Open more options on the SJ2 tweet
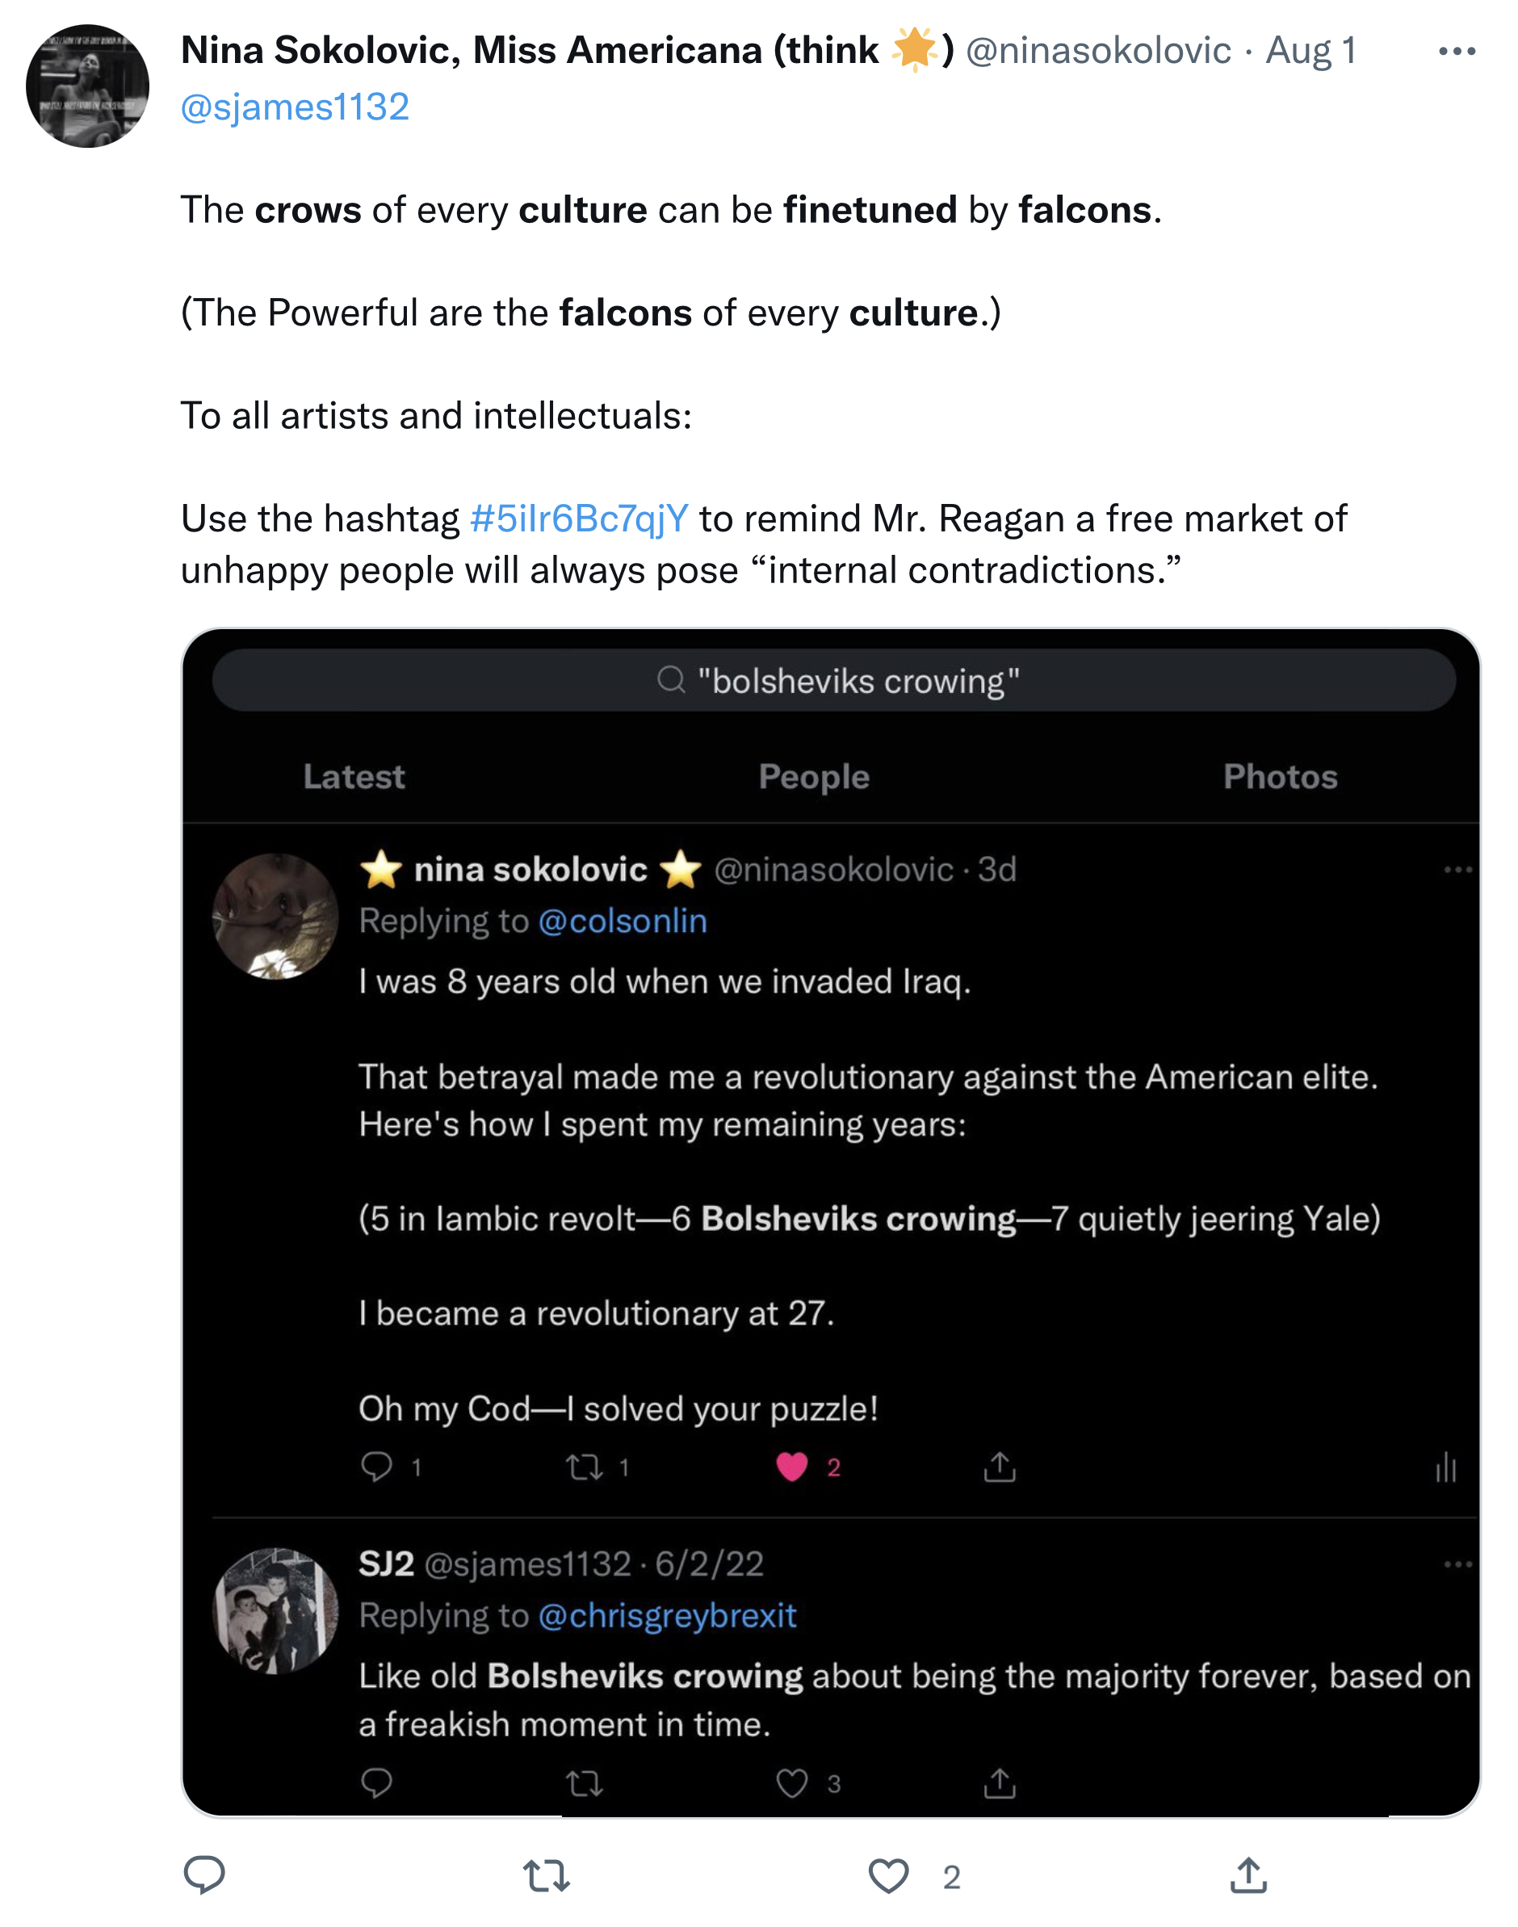This screenshot has width=1518, height=1927. (x=1457, y=1564)
